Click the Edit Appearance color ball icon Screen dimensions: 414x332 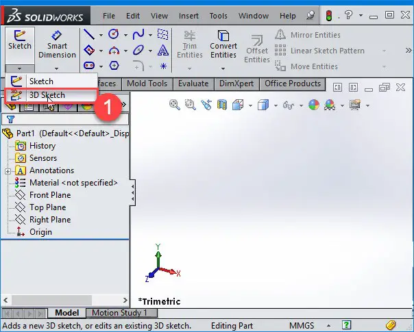coord(314,105)
